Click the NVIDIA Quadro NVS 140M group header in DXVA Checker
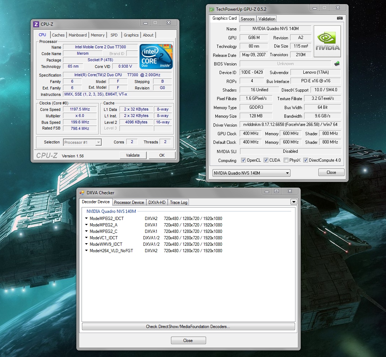The image size is (386, 357). [x=111, y=211]
